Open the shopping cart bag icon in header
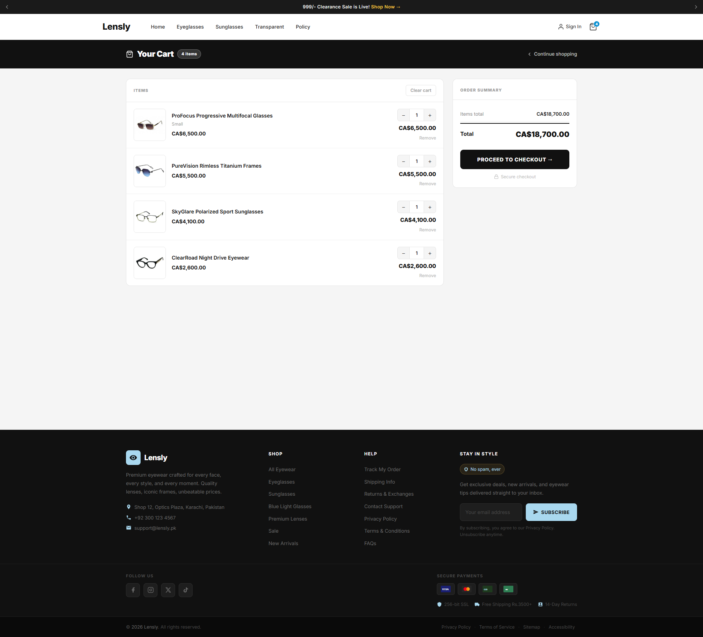Viewport: 703px width, 637px height. [593, 27]
